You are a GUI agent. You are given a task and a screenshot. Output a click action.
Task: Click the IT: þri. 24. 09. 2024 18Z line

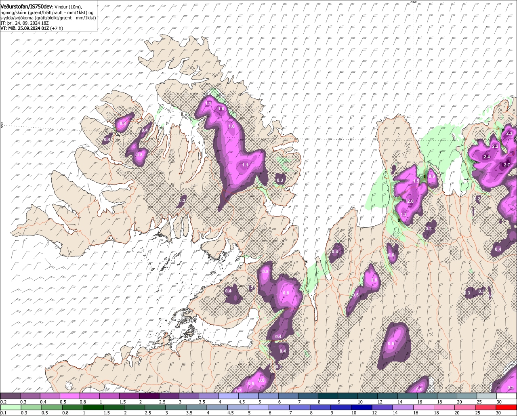coord(25,23)
